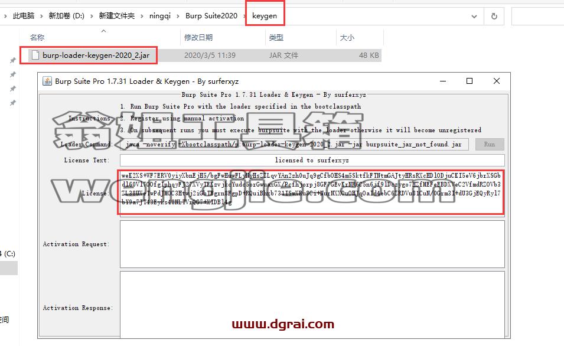The image size is (564, 346).
Task: Click the License Text field
Action: tap(312, 160)
